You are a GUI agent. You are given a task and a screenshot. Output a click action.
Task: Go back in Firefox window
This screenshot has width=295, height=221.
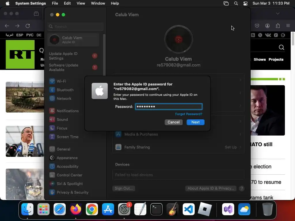[7, 26]
